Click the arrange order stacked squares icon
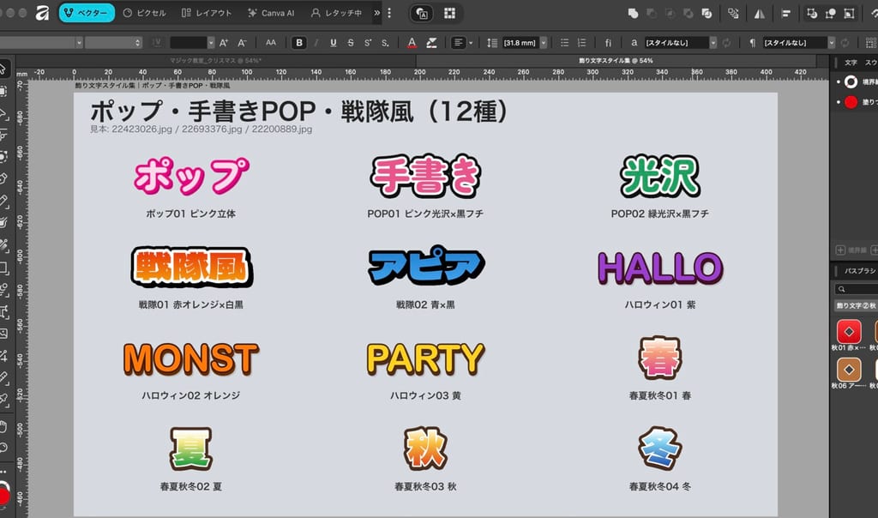The width and height of the screenshot is (878, 518). (x=733, y=14)
